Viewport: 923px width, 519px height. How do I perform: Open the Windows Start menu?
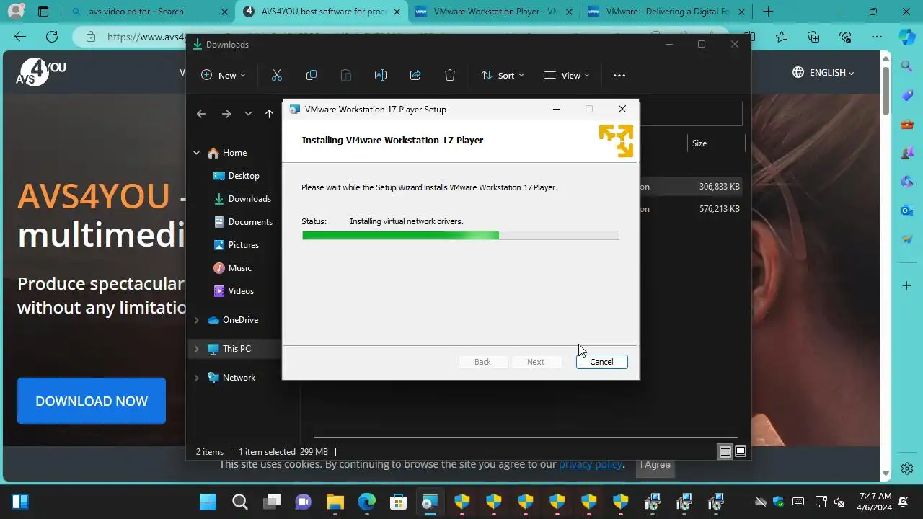tap(208, 502)
